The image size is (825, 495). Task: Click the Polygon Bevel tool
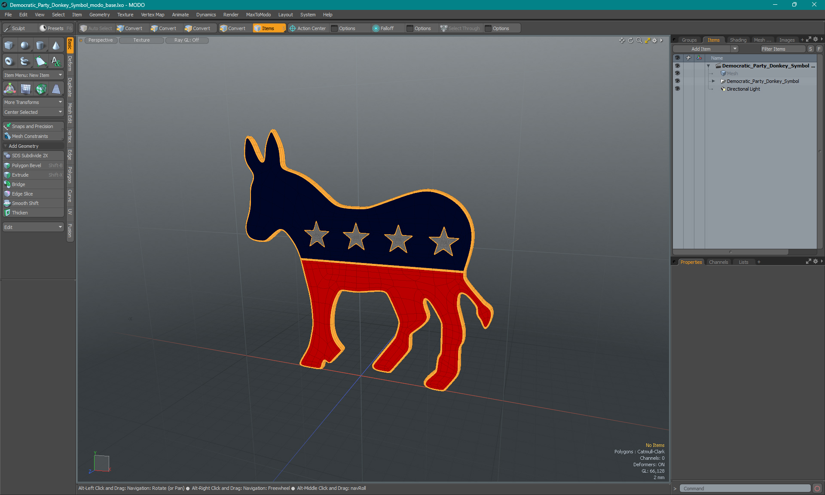click(34, 165)
